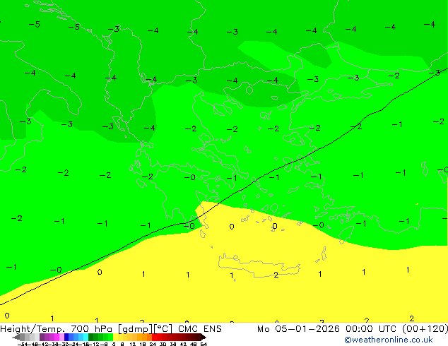The image size is (448, 346).
Task: Pick the dark blue swatch in the legend
Action: coord(66,337)
